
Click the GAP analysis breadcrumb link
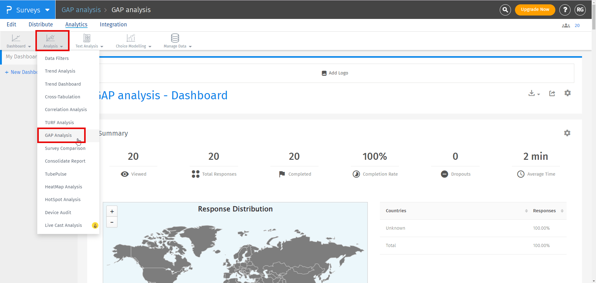click(81, 10)
